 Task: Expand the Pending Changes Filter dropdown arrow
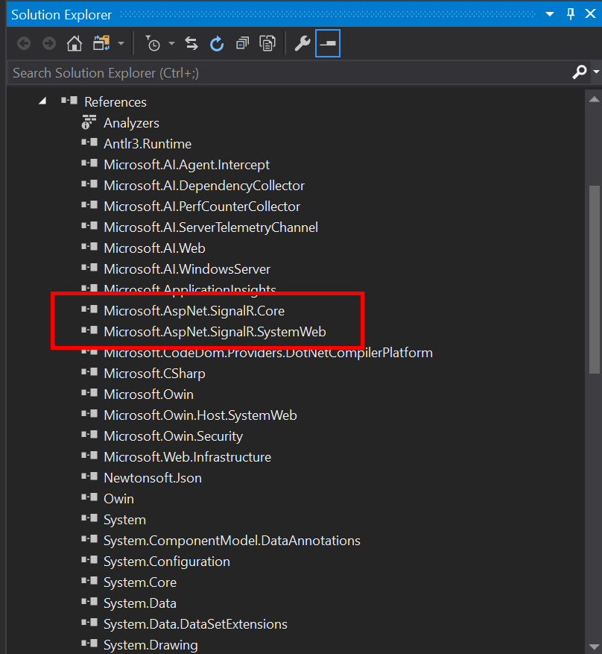point(171,43)
